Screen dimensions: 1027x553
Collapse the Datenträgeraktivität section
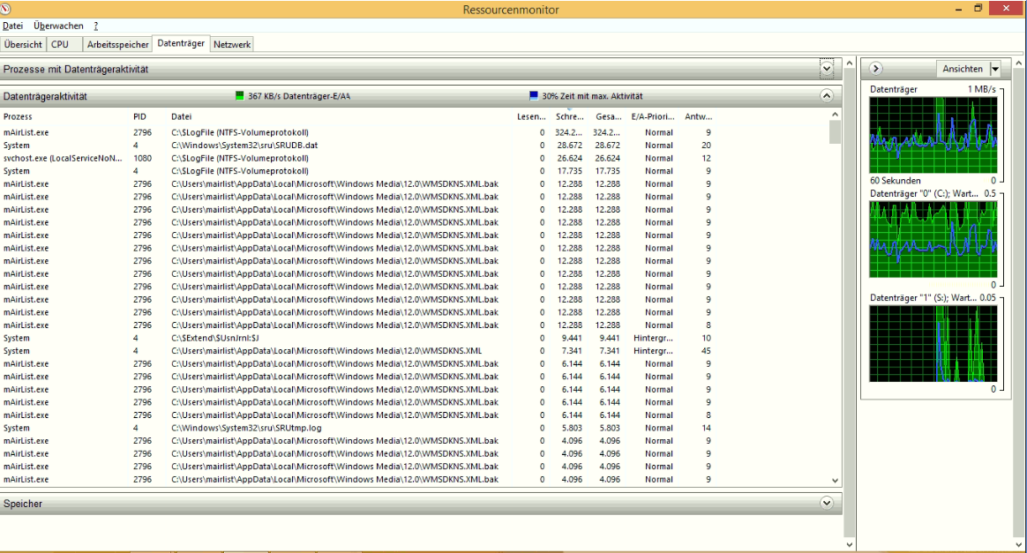827,95
